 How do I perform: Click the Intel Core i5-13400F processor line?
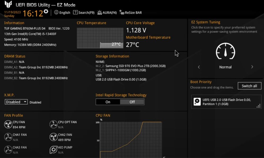pyautogui.click(x=30, y=34)
